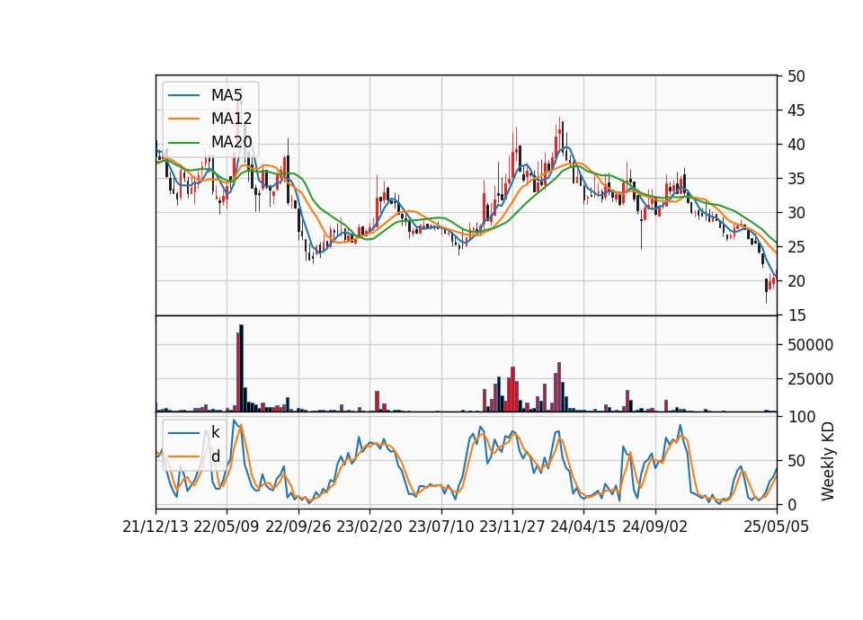Click the price axis value 25
Screen dimensions: 863x620
(796, 247)
